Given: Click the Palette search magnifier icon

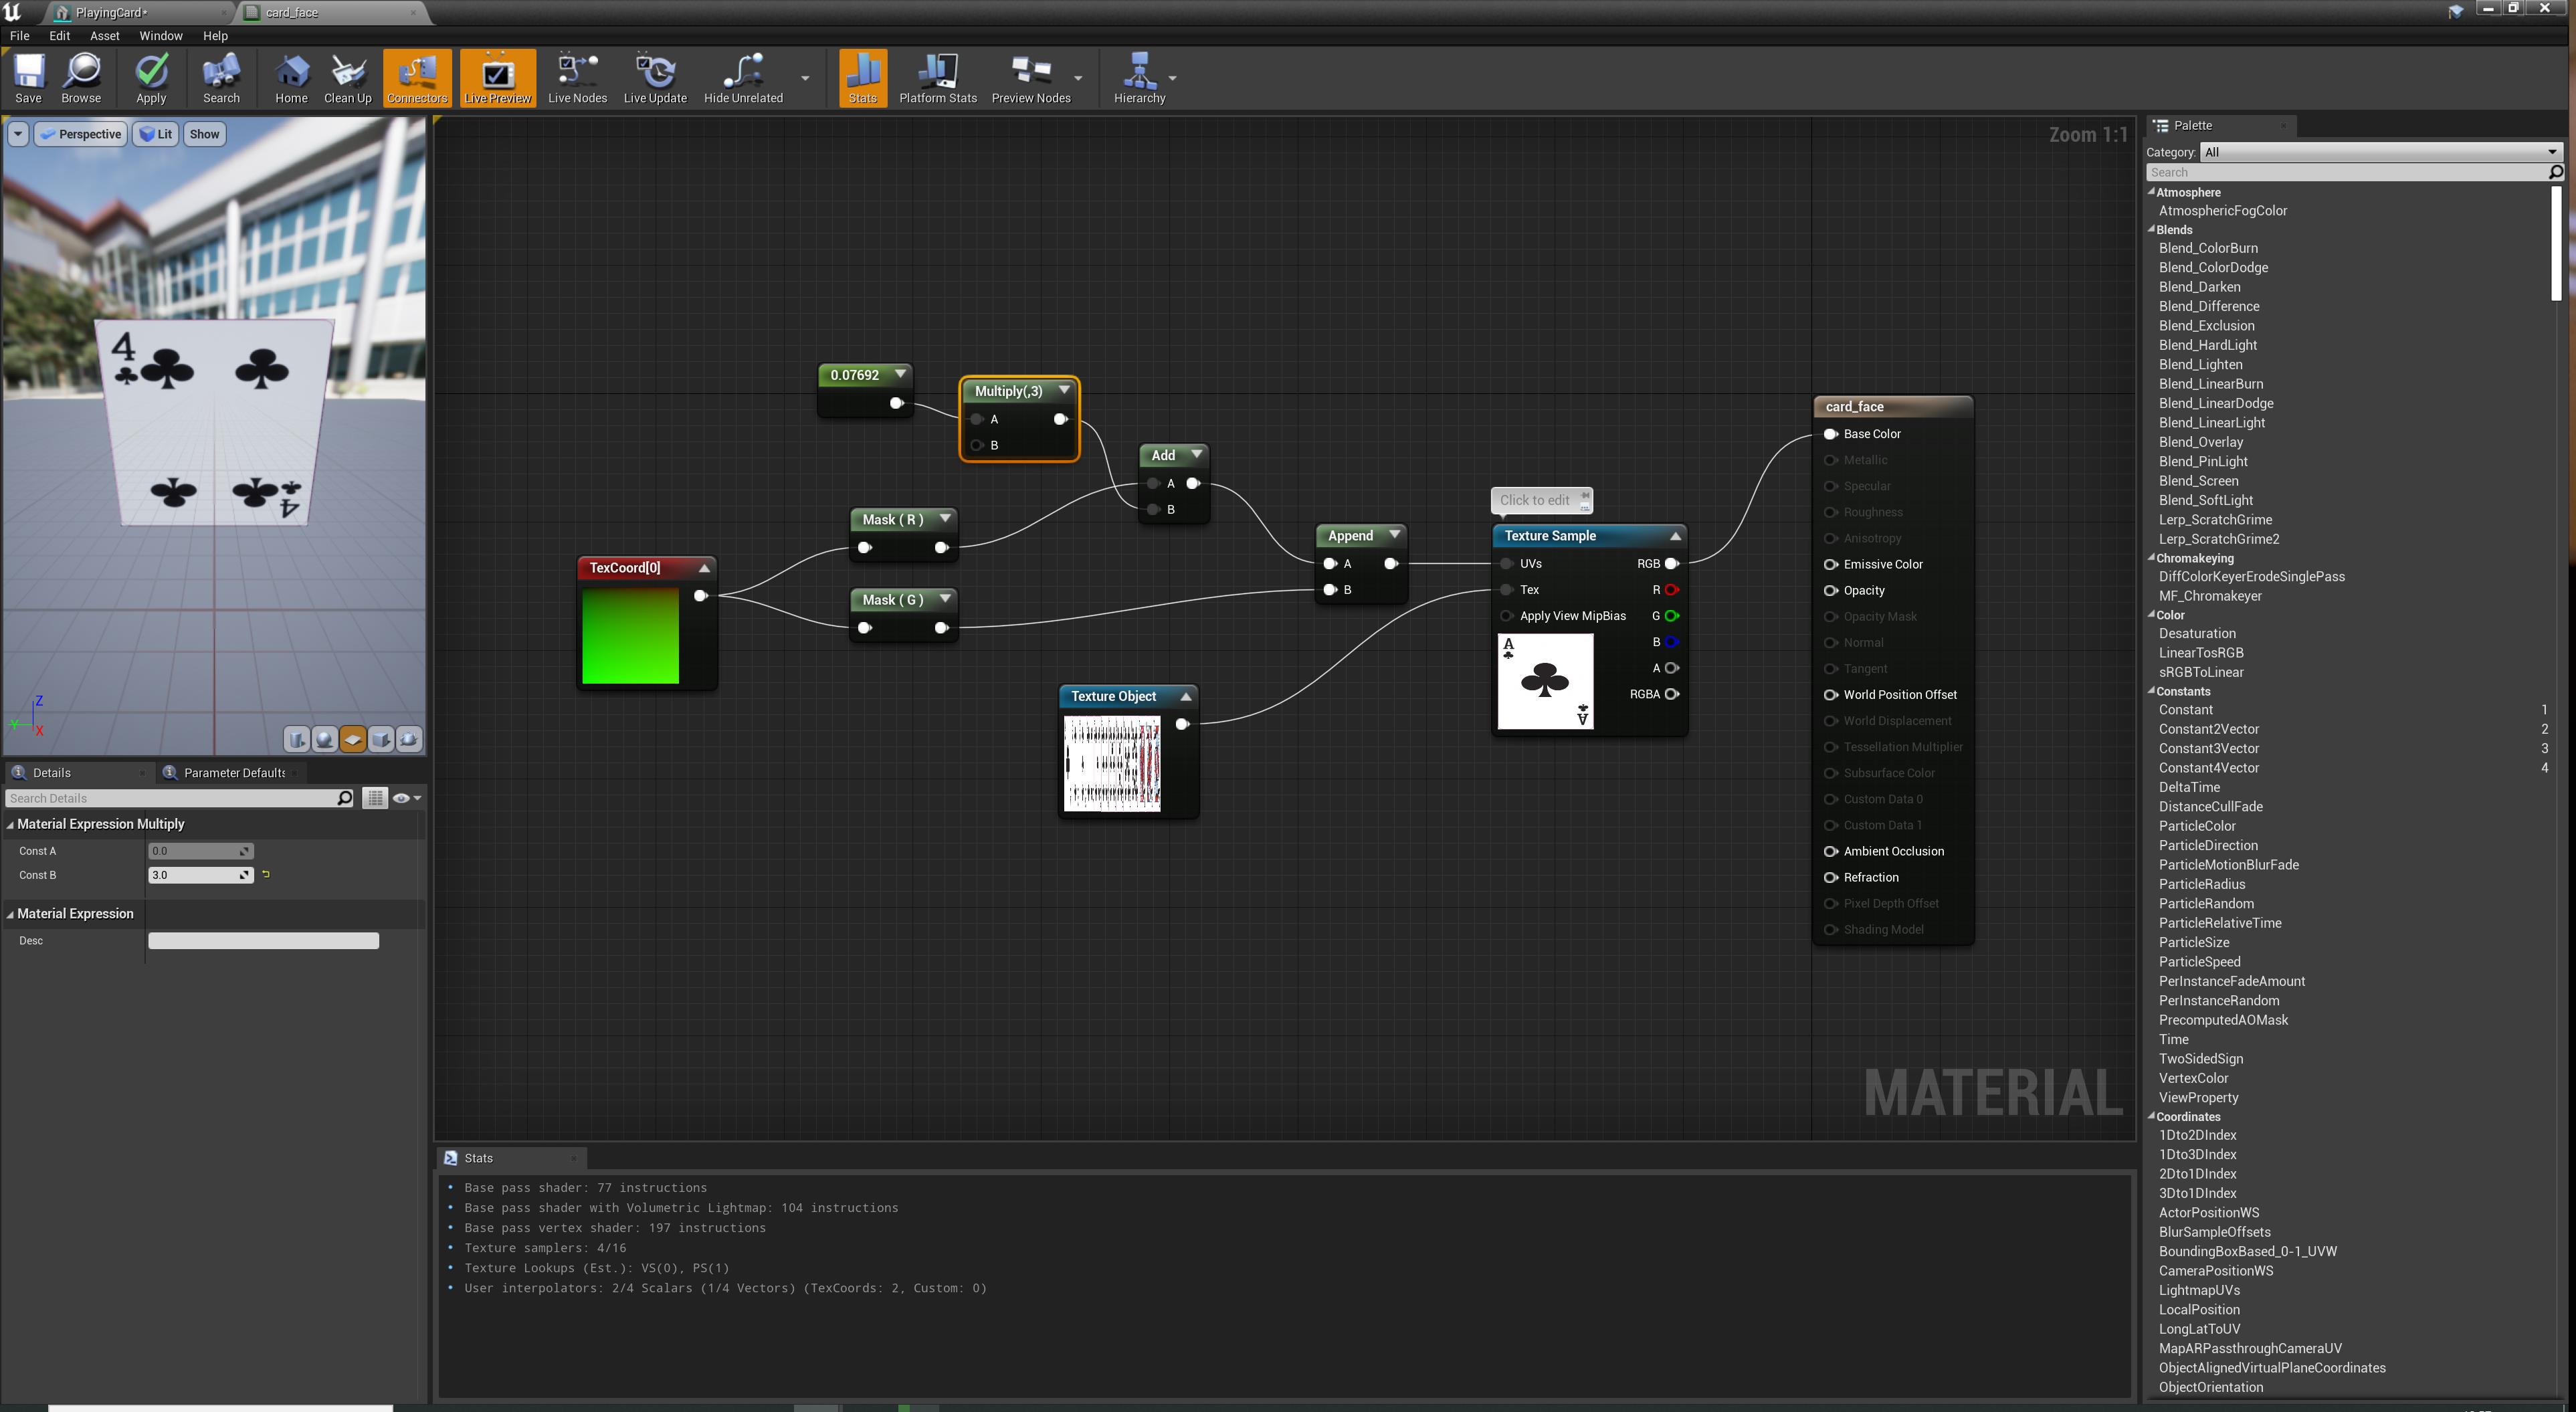Looking at the screenshot, I should (x=2555, y=172).
